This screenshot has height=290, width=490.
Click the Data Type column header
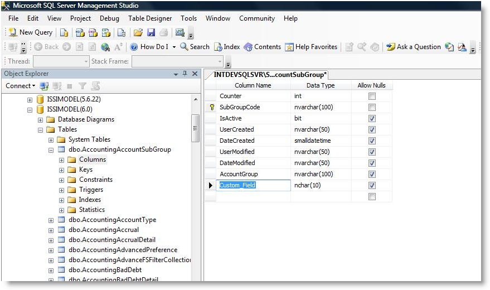(321, 85)
